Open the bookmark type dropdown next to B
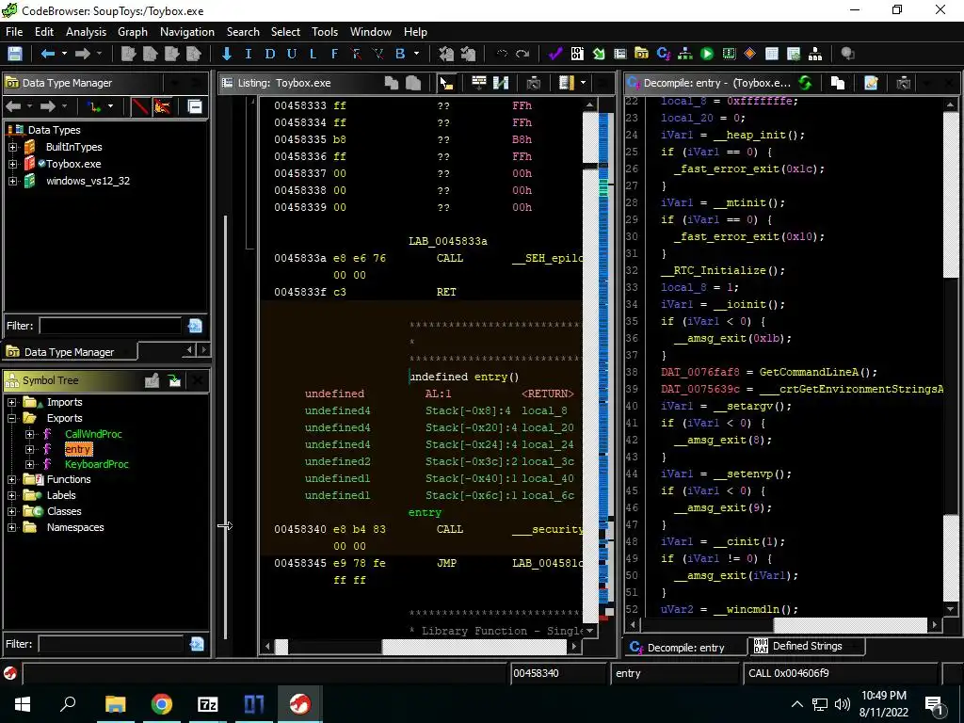This screenshot has width=964, height=723. pos(416,54)
